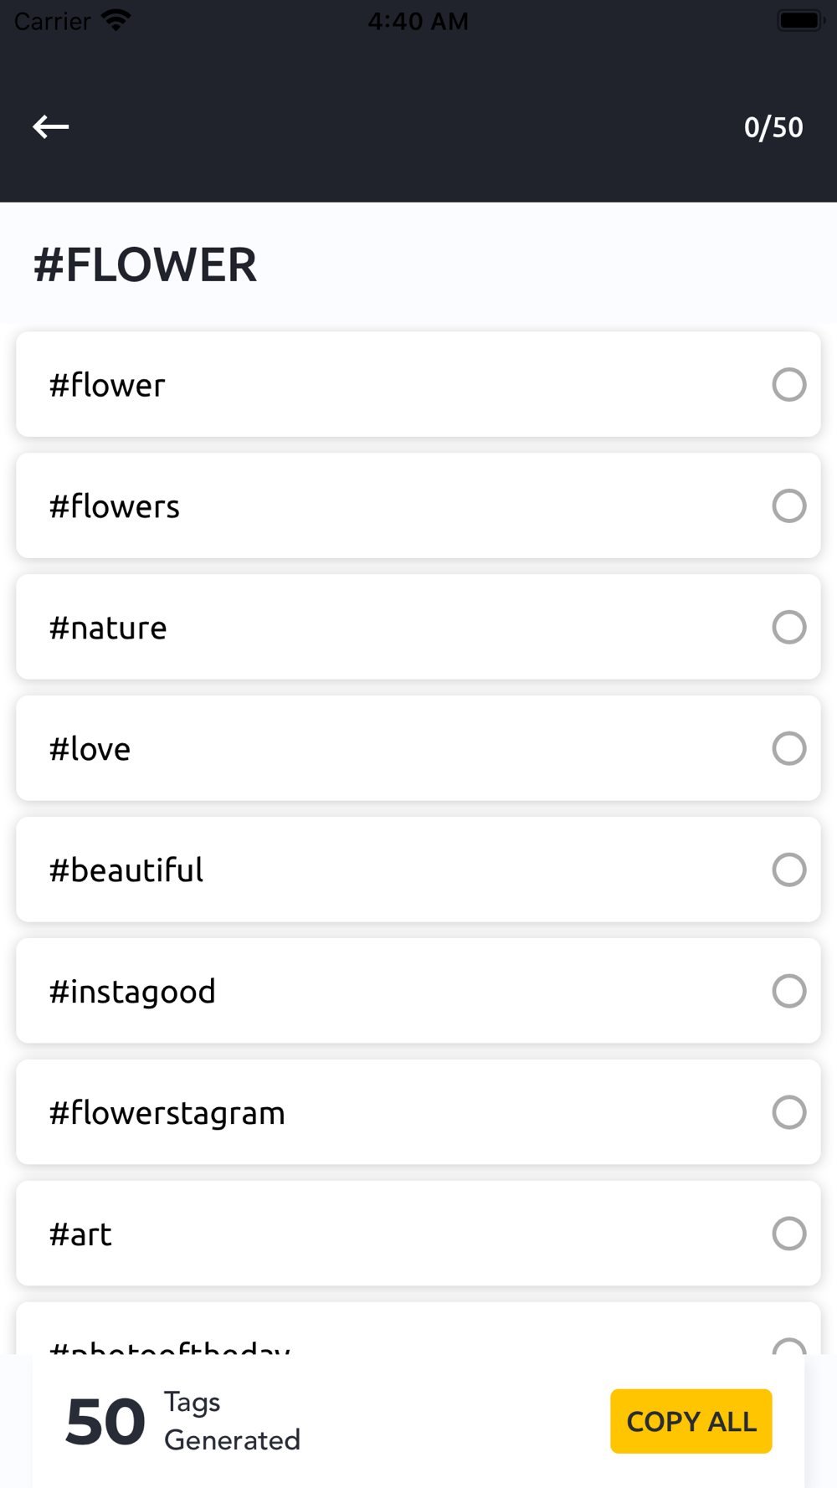This screenshot has width=837, height=1488.
Task: Tap the 0/50 selection counter
Action: pos(773,127)
